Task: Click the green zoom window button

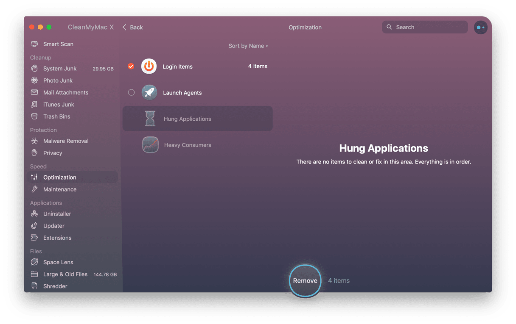Action: 49,27
